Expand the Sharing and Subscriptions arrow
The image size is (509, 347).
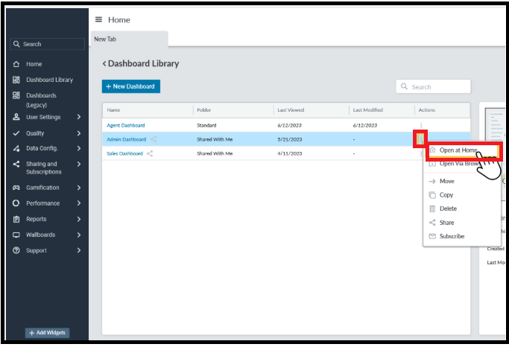[79, 164]
